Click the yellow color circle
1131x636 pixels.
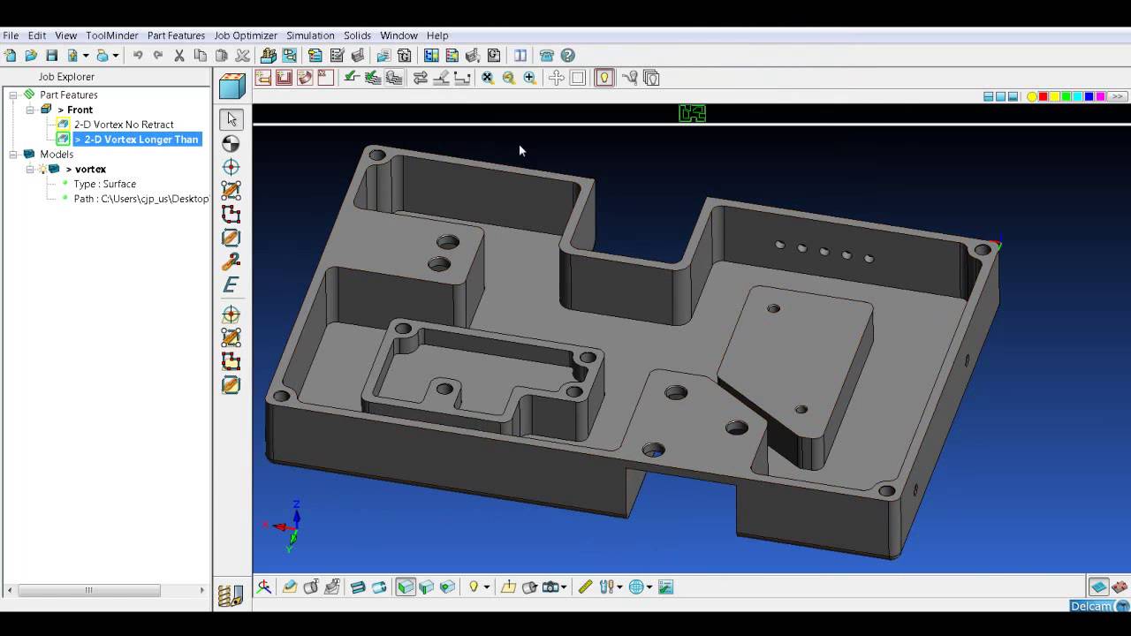1032,96
